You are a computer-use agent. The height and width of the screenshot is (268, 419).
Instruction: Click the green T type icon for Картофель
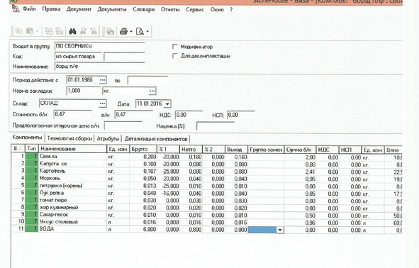pos(32,171)
